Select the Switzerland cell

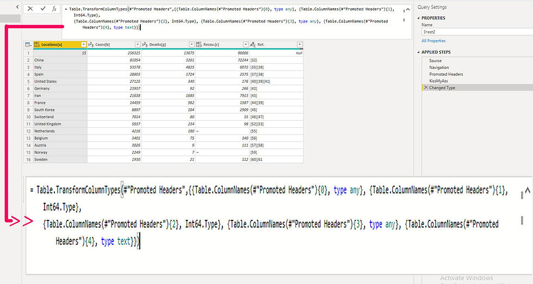click(60, 117)
